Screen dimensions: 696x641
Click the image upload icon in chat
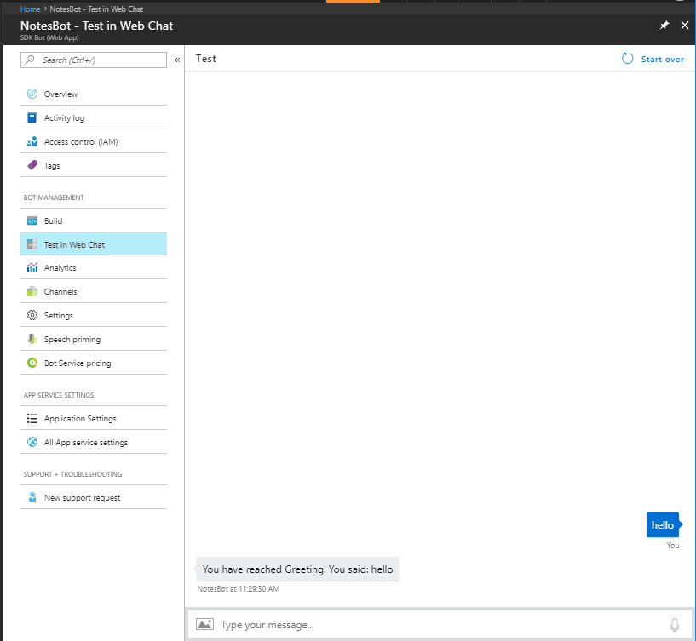pyautogui.click(x=204, y=623)
